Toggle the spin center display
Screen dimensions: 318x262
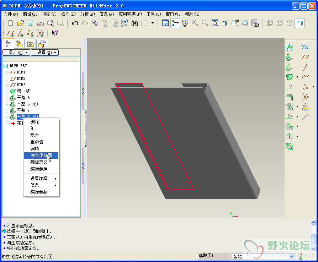click(175, 23)
